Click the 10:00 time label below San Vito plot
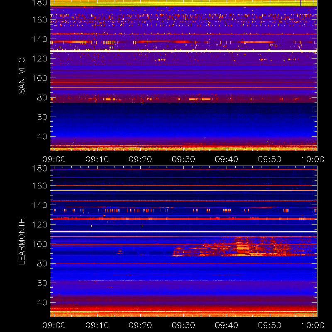This screenshot has width=332, height=332. click(313, 159)
